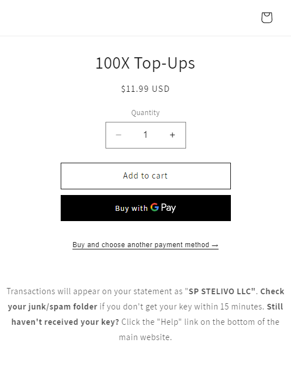291x373 pixels.
Task: Click the 'main website.' text
Action: tap(145, 337)
